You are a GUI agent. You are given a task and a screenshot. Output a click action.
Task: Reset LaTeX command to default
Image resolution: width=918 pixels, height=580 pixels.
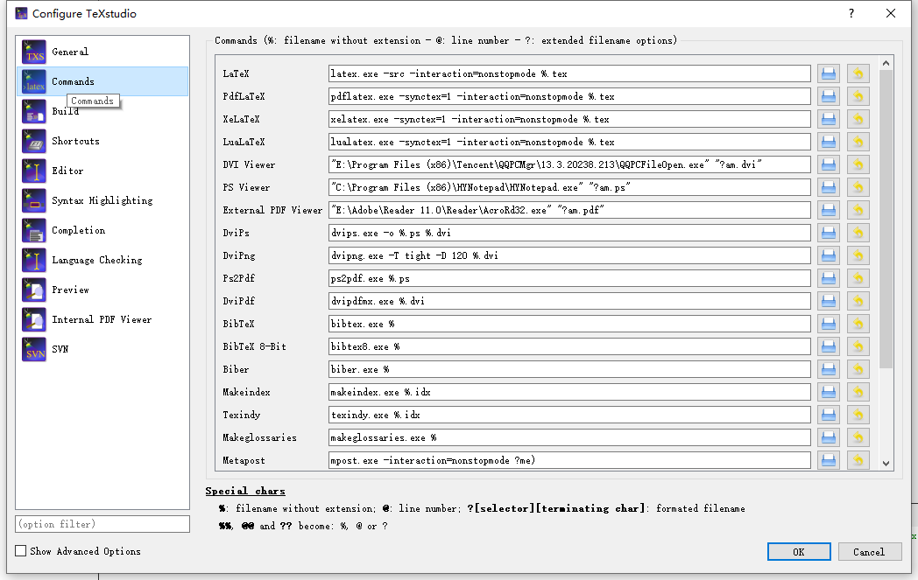(858, 73)
